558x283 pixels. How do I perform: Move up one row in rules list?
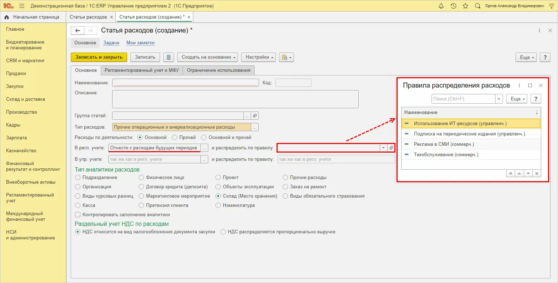(519, 174)
